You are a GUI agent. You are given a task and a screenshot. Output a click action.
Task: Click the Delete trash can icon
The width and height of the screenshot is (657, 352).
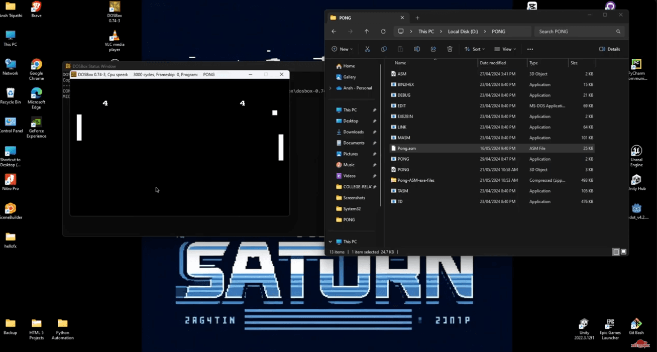pyautogui.click(x=450, y=49)
